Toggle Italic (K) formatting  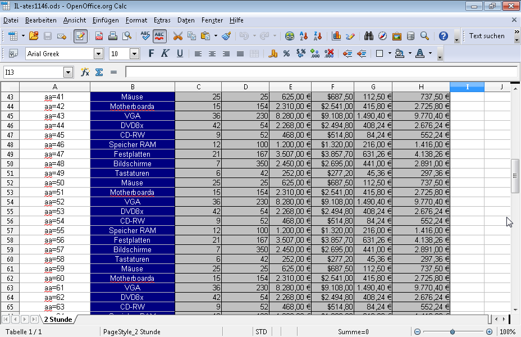coord(165,53)
